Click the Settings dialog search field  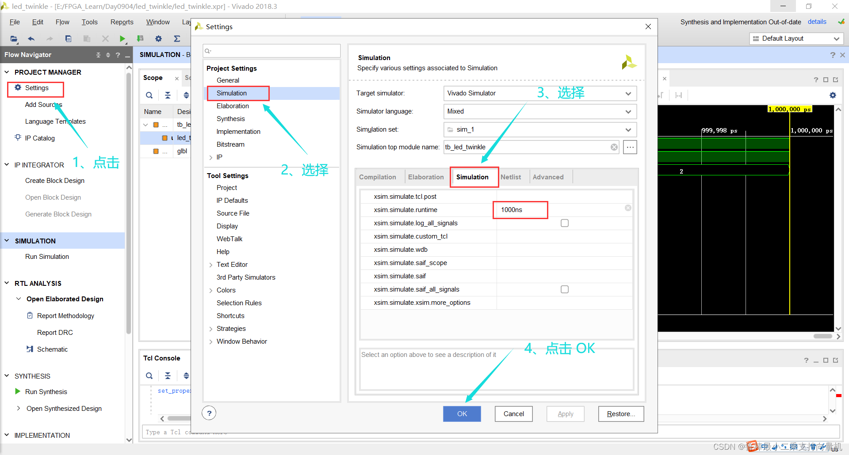pyautogui.click(x=272, y=51)
